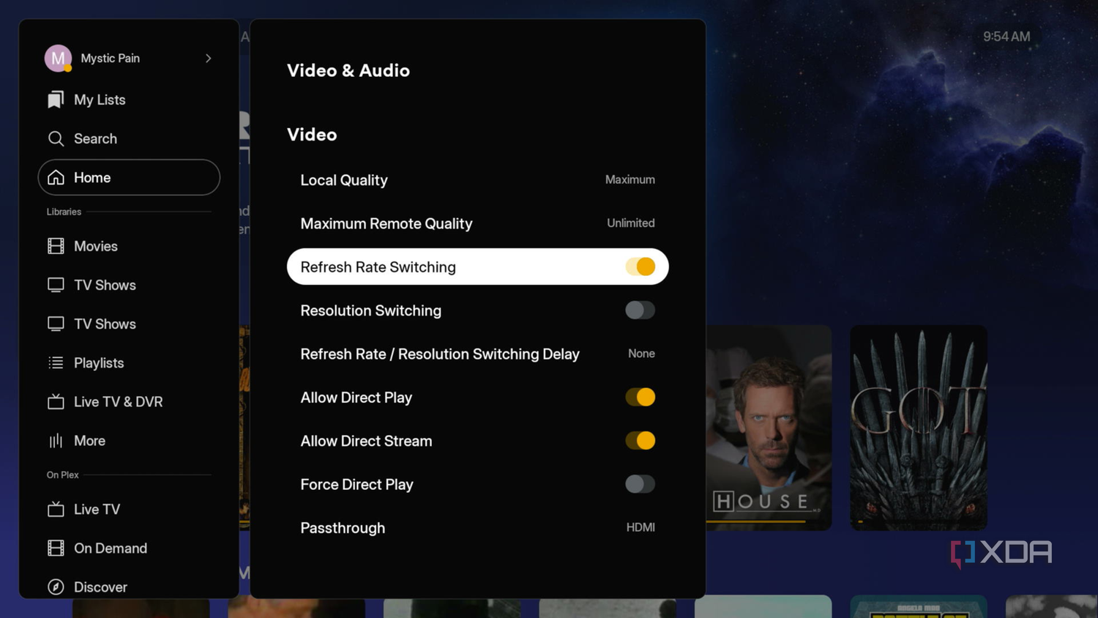The width and height of the screenshot is (1098, 618).
Task: Click the On Plex Live TV icon
Action: pos(56,509)
